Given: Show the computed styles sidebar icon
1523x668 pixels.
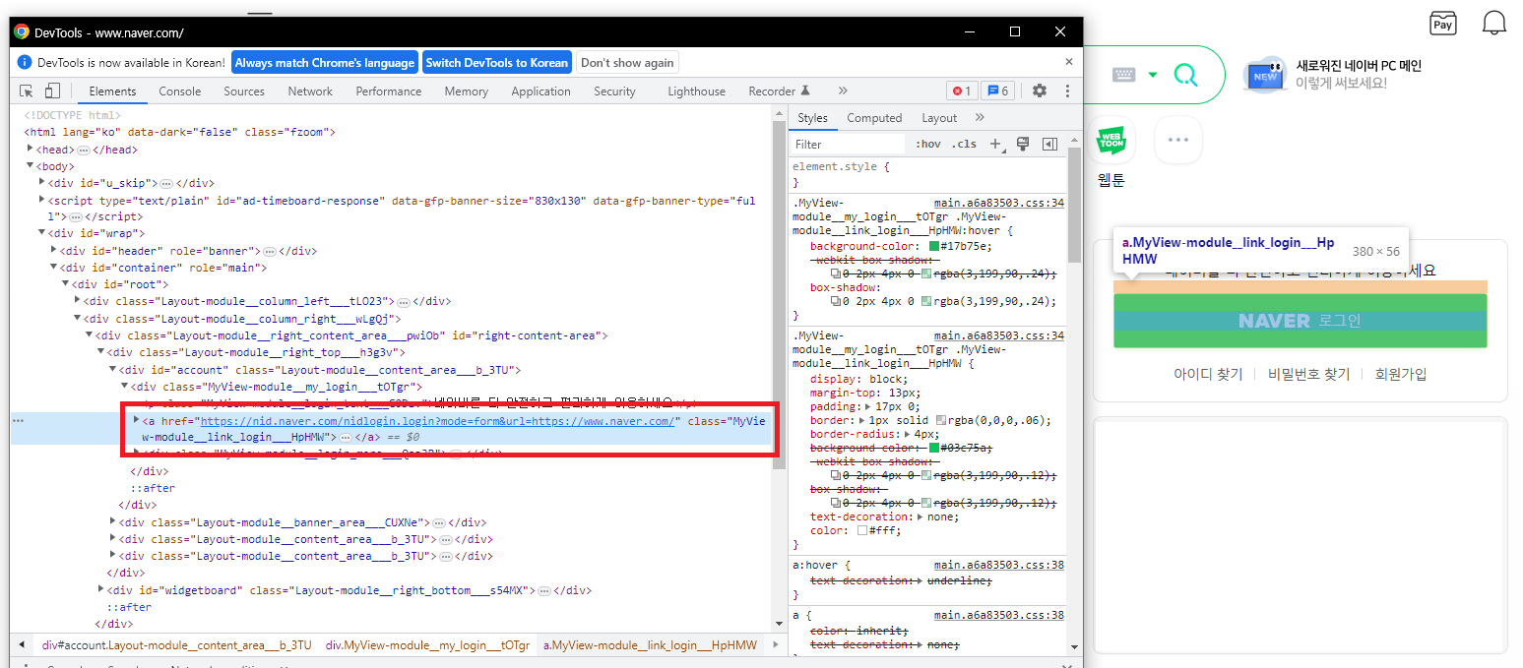Looking at the screenshot, I should point(1049,144).
